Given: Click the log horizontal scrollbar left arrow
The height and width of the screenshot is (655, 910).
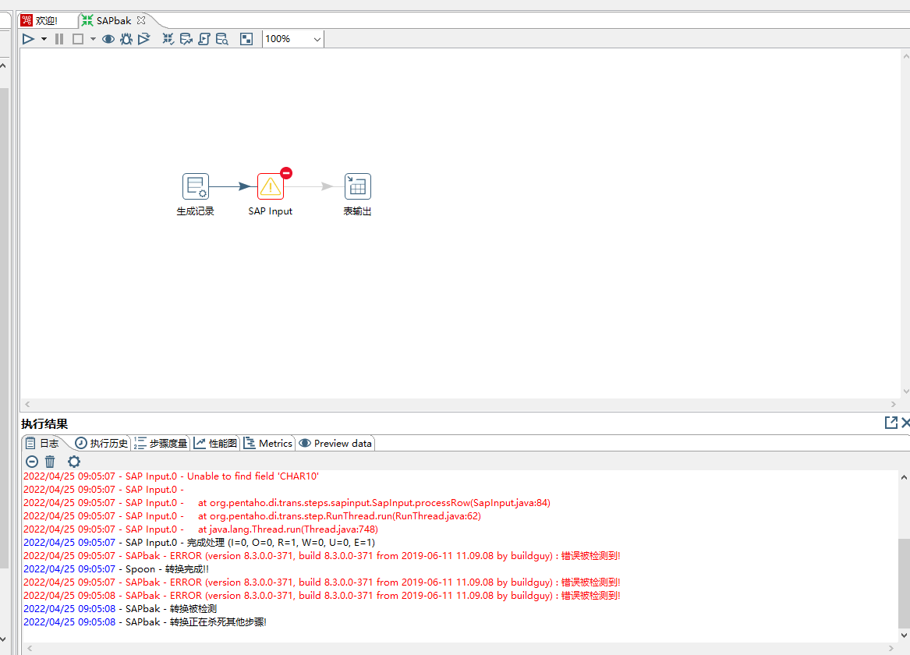Looking at the screenshot, I should (x=30, y=649).
